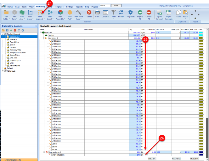
Task: Select Round Qtys layout
Action: coord(14,42)
